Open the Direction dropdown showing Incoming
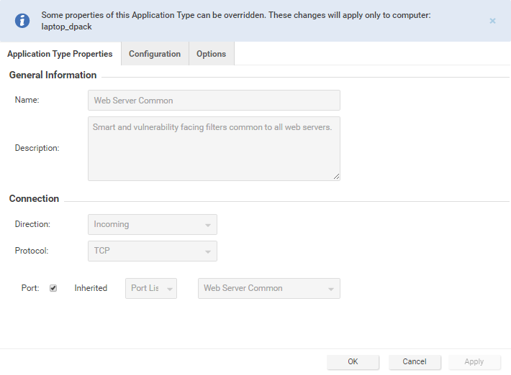This screenshot has width=511, height=375. (152, 224)
